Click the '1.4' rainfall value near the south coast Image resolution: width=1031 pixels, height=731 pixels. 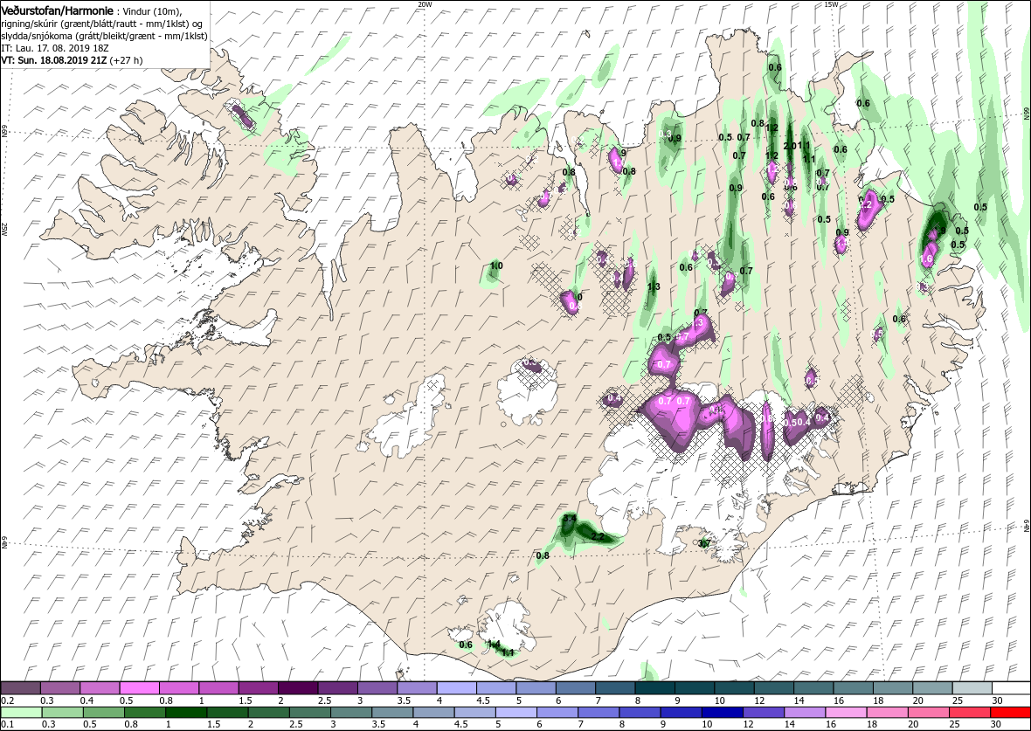pyautogui.click(x=495, y=645)
